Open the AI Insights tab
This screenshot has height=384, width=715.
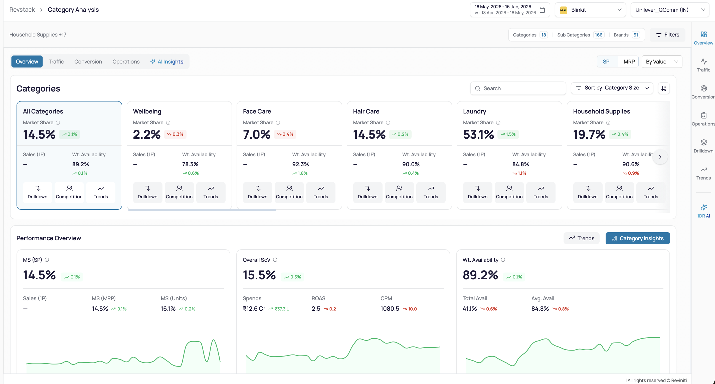167,61
